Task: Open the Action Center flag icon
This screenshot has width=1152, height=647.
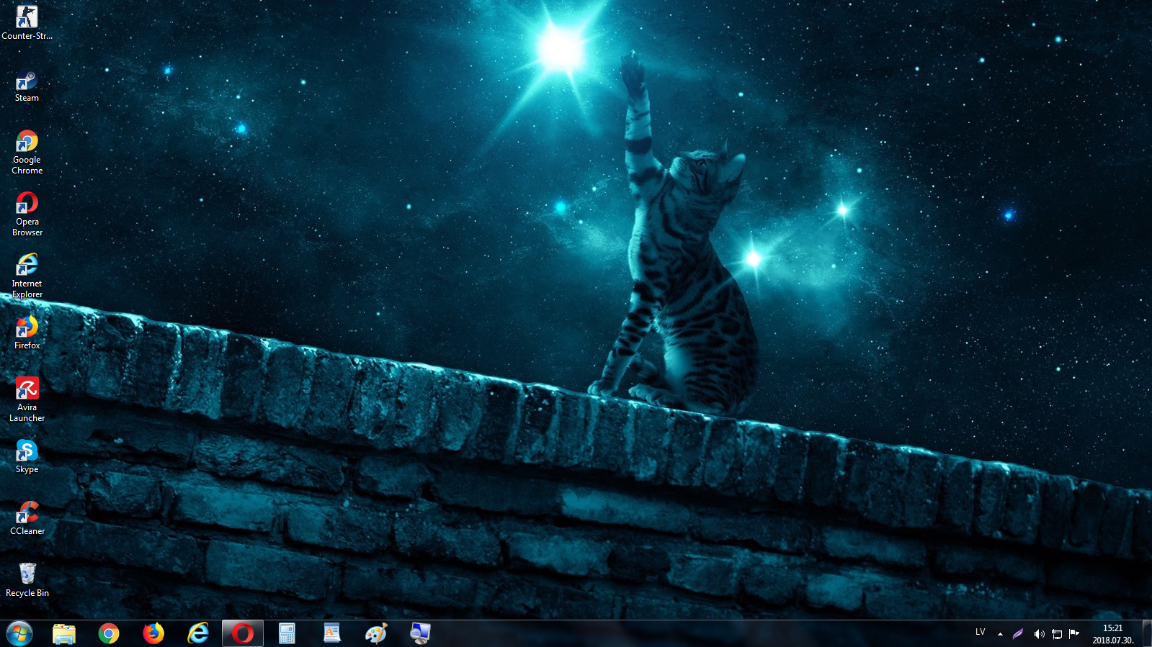Action: pyautogui.click(x=1074, y=634)
